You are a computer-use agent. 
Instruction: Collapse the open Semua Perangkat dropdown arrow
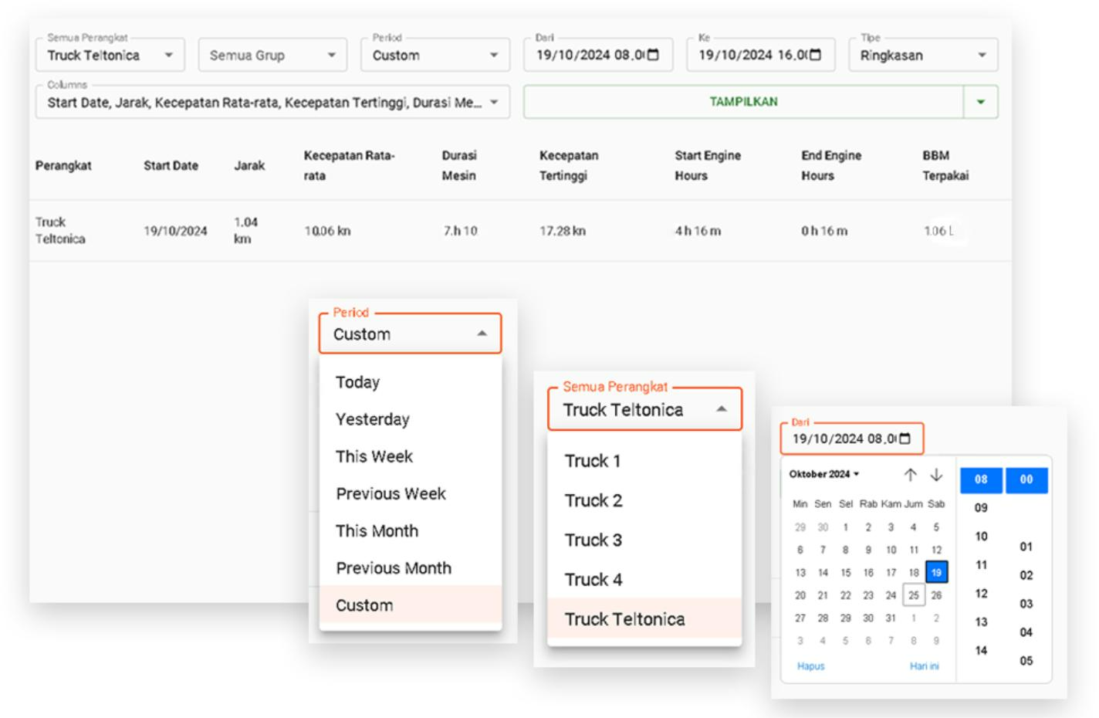click(721, 409)
